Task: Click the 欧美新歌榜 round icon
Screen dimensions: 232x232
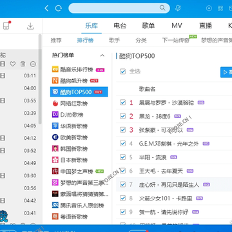Action: [x=55, y=137]
